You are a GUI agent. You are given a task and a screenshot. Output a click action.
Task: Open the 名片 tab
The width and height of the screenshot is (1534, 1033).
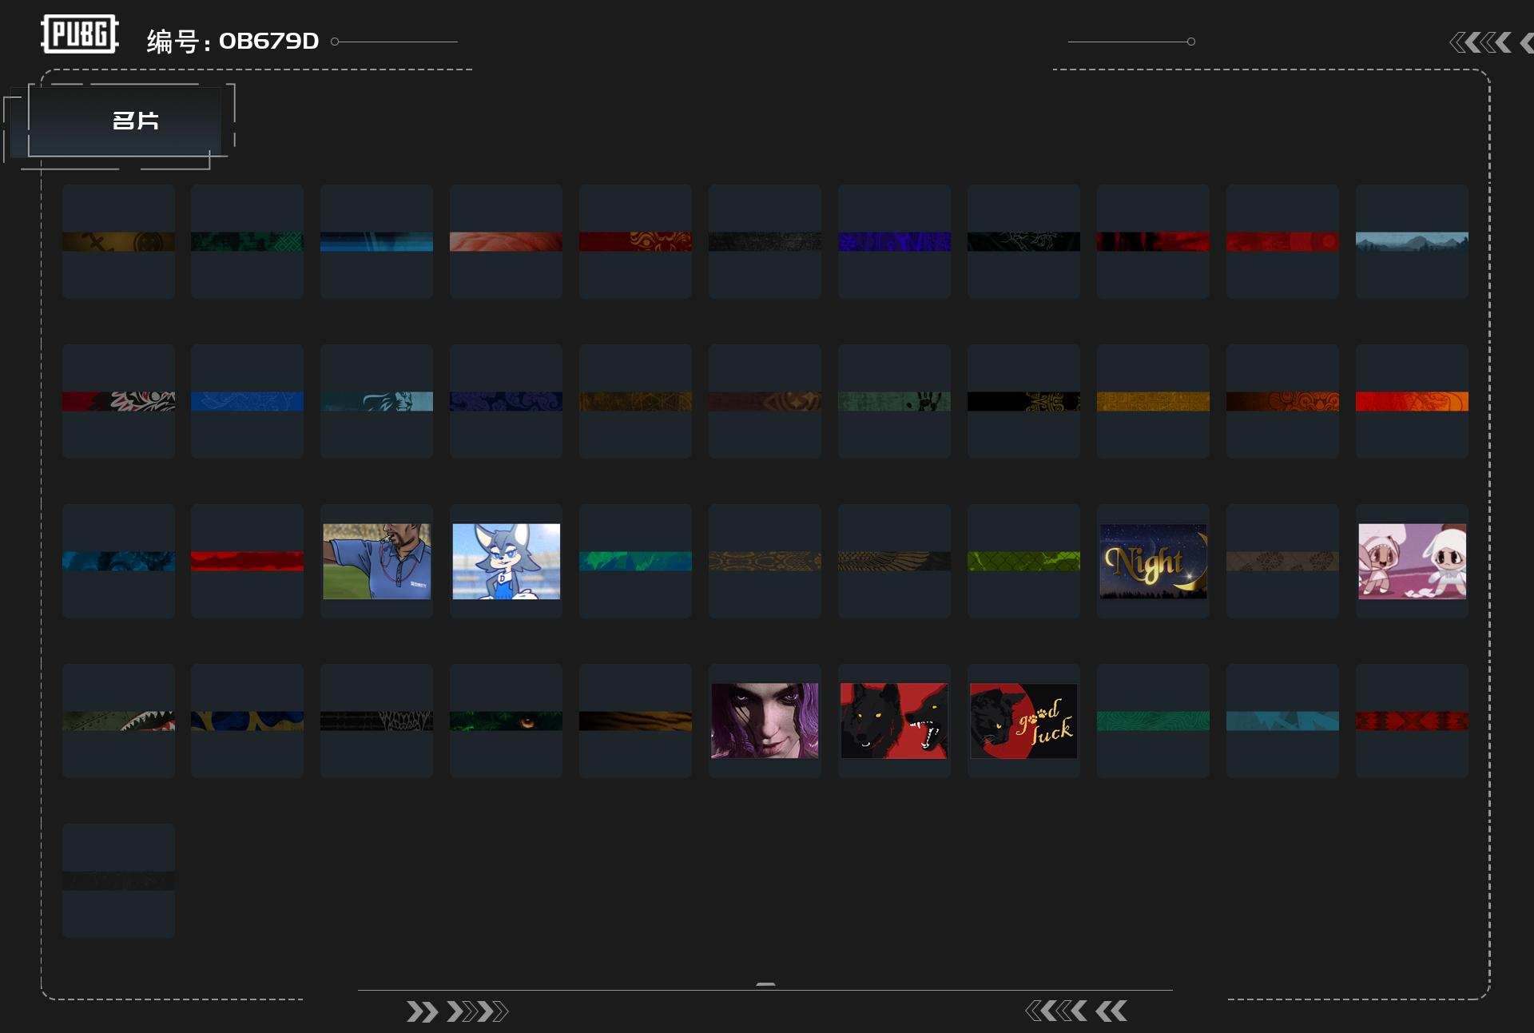134,121
